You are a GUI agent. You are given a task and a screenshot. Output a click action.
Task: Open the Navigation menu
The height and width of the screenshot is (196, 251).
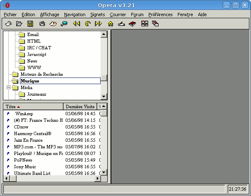click(x=75, y=15)
